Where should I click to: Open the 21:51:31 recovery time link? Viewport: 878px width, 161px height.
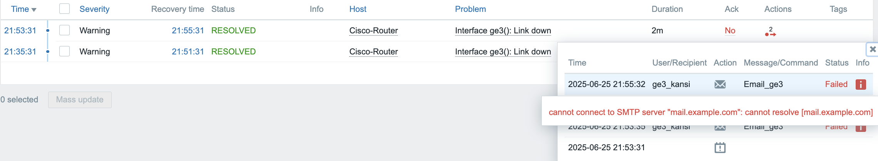coord(188,52)
